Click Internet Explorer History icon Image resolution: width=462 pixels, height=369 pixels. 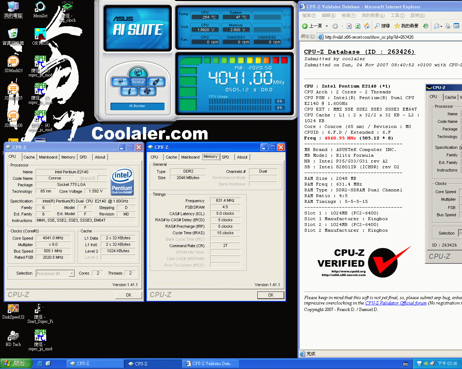click(426, 26)
